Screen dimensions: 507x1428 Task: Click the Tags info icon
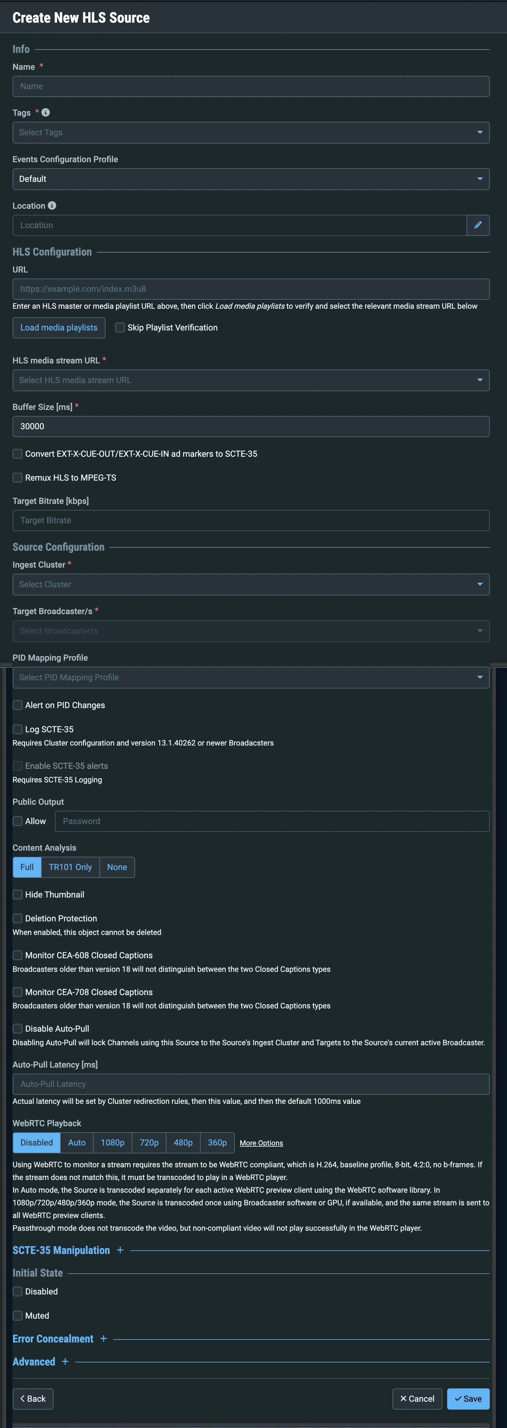coord(46,113)
